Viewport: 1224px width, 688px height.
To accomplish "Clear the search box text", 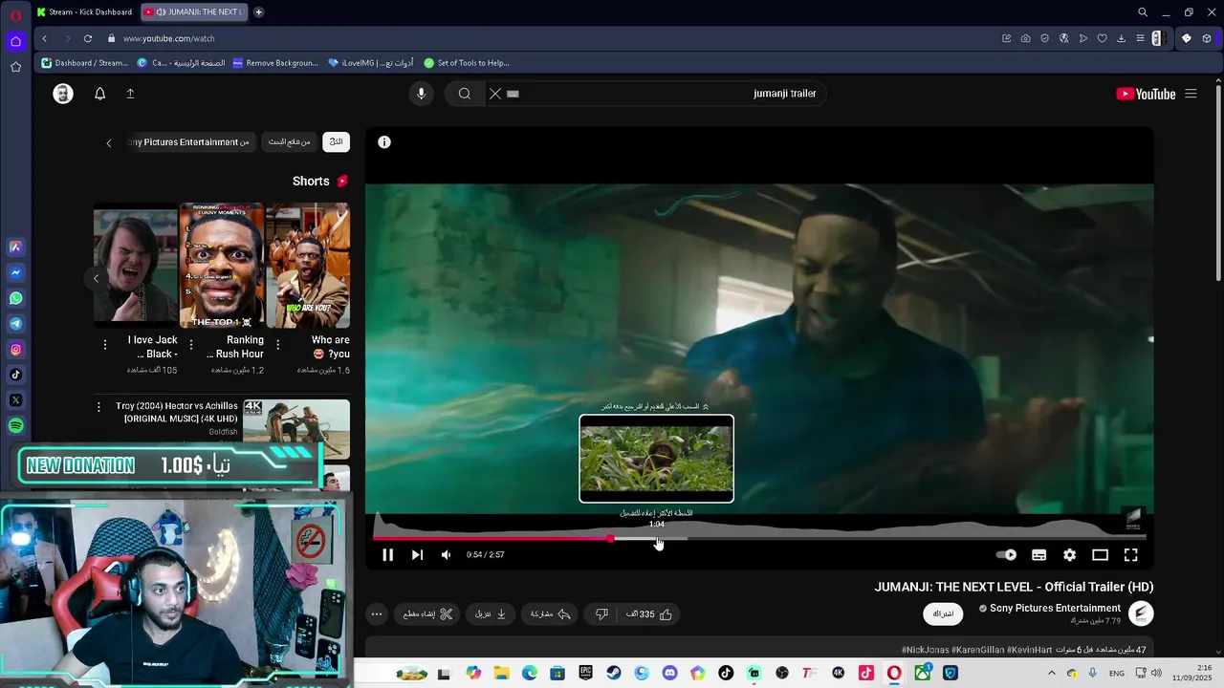I will tap(495, 94).
